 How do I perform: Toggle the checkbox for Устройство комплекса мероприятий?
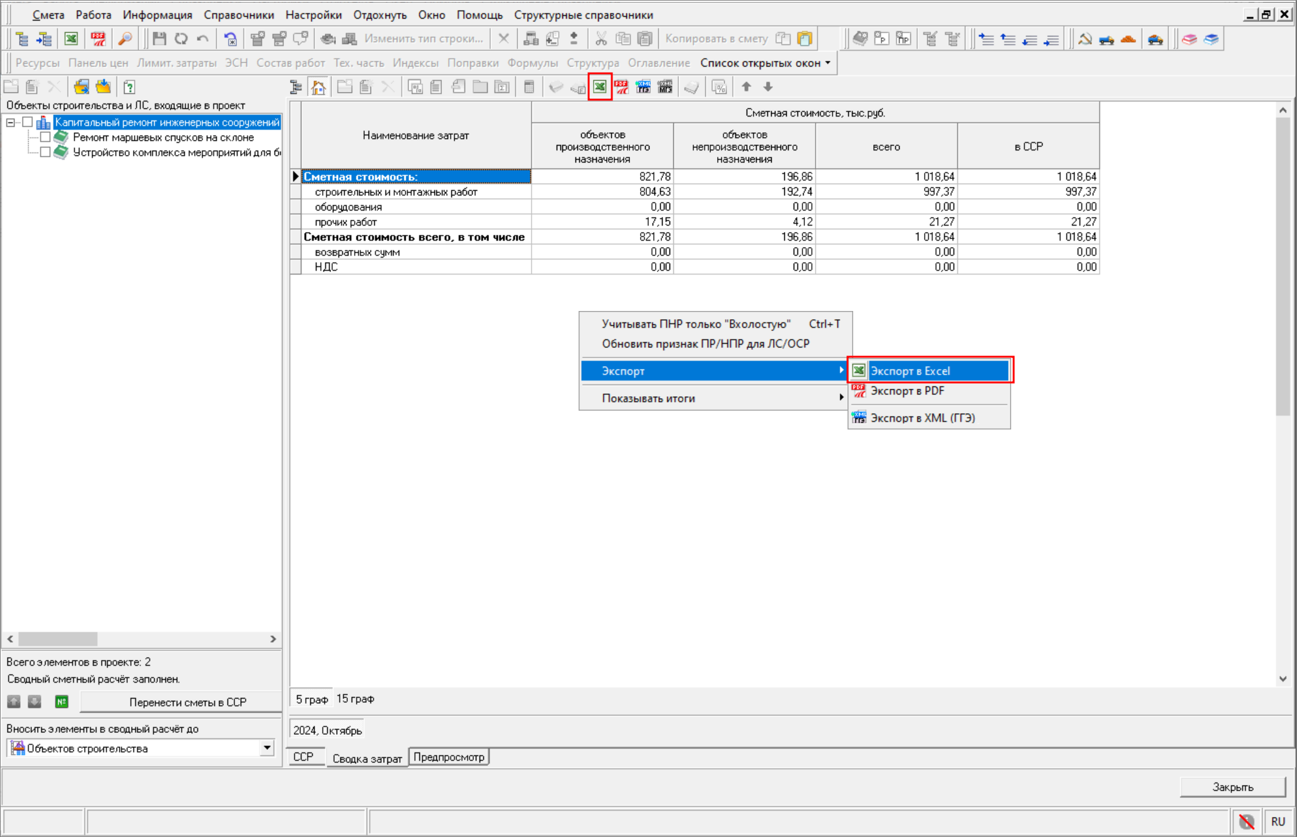[45, 152]
